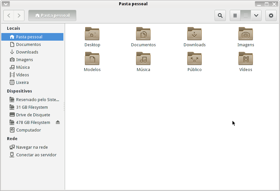Open the Vídeos folder thumbnail
The width and height of the screenshot is (280, 191).
246,59
